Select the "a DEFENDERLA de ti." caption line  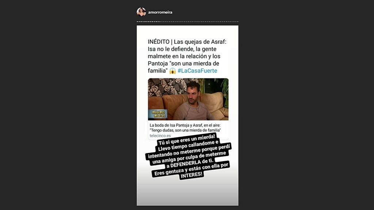click(x=190, y=163)
